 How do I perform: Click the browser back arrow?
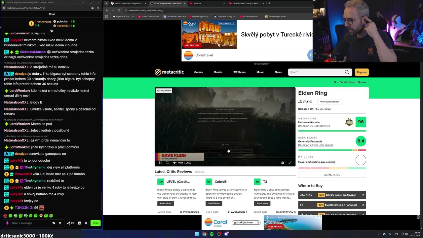(107, 10)
